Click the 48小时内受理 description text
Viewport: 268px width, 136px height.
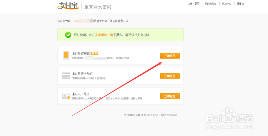107,98
